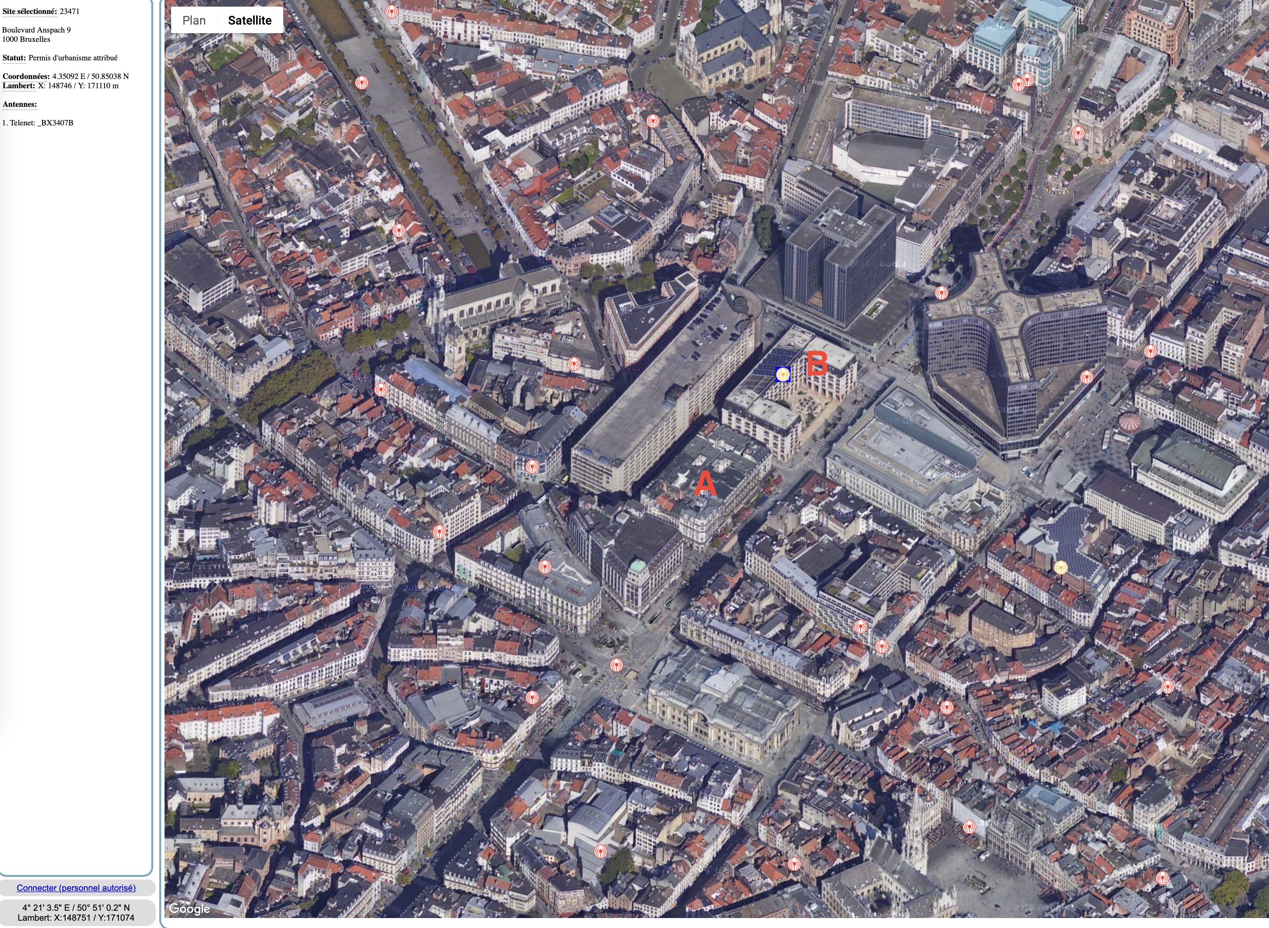
Task: Open the Google logo link on the map
Action: [x=189, y=908]
